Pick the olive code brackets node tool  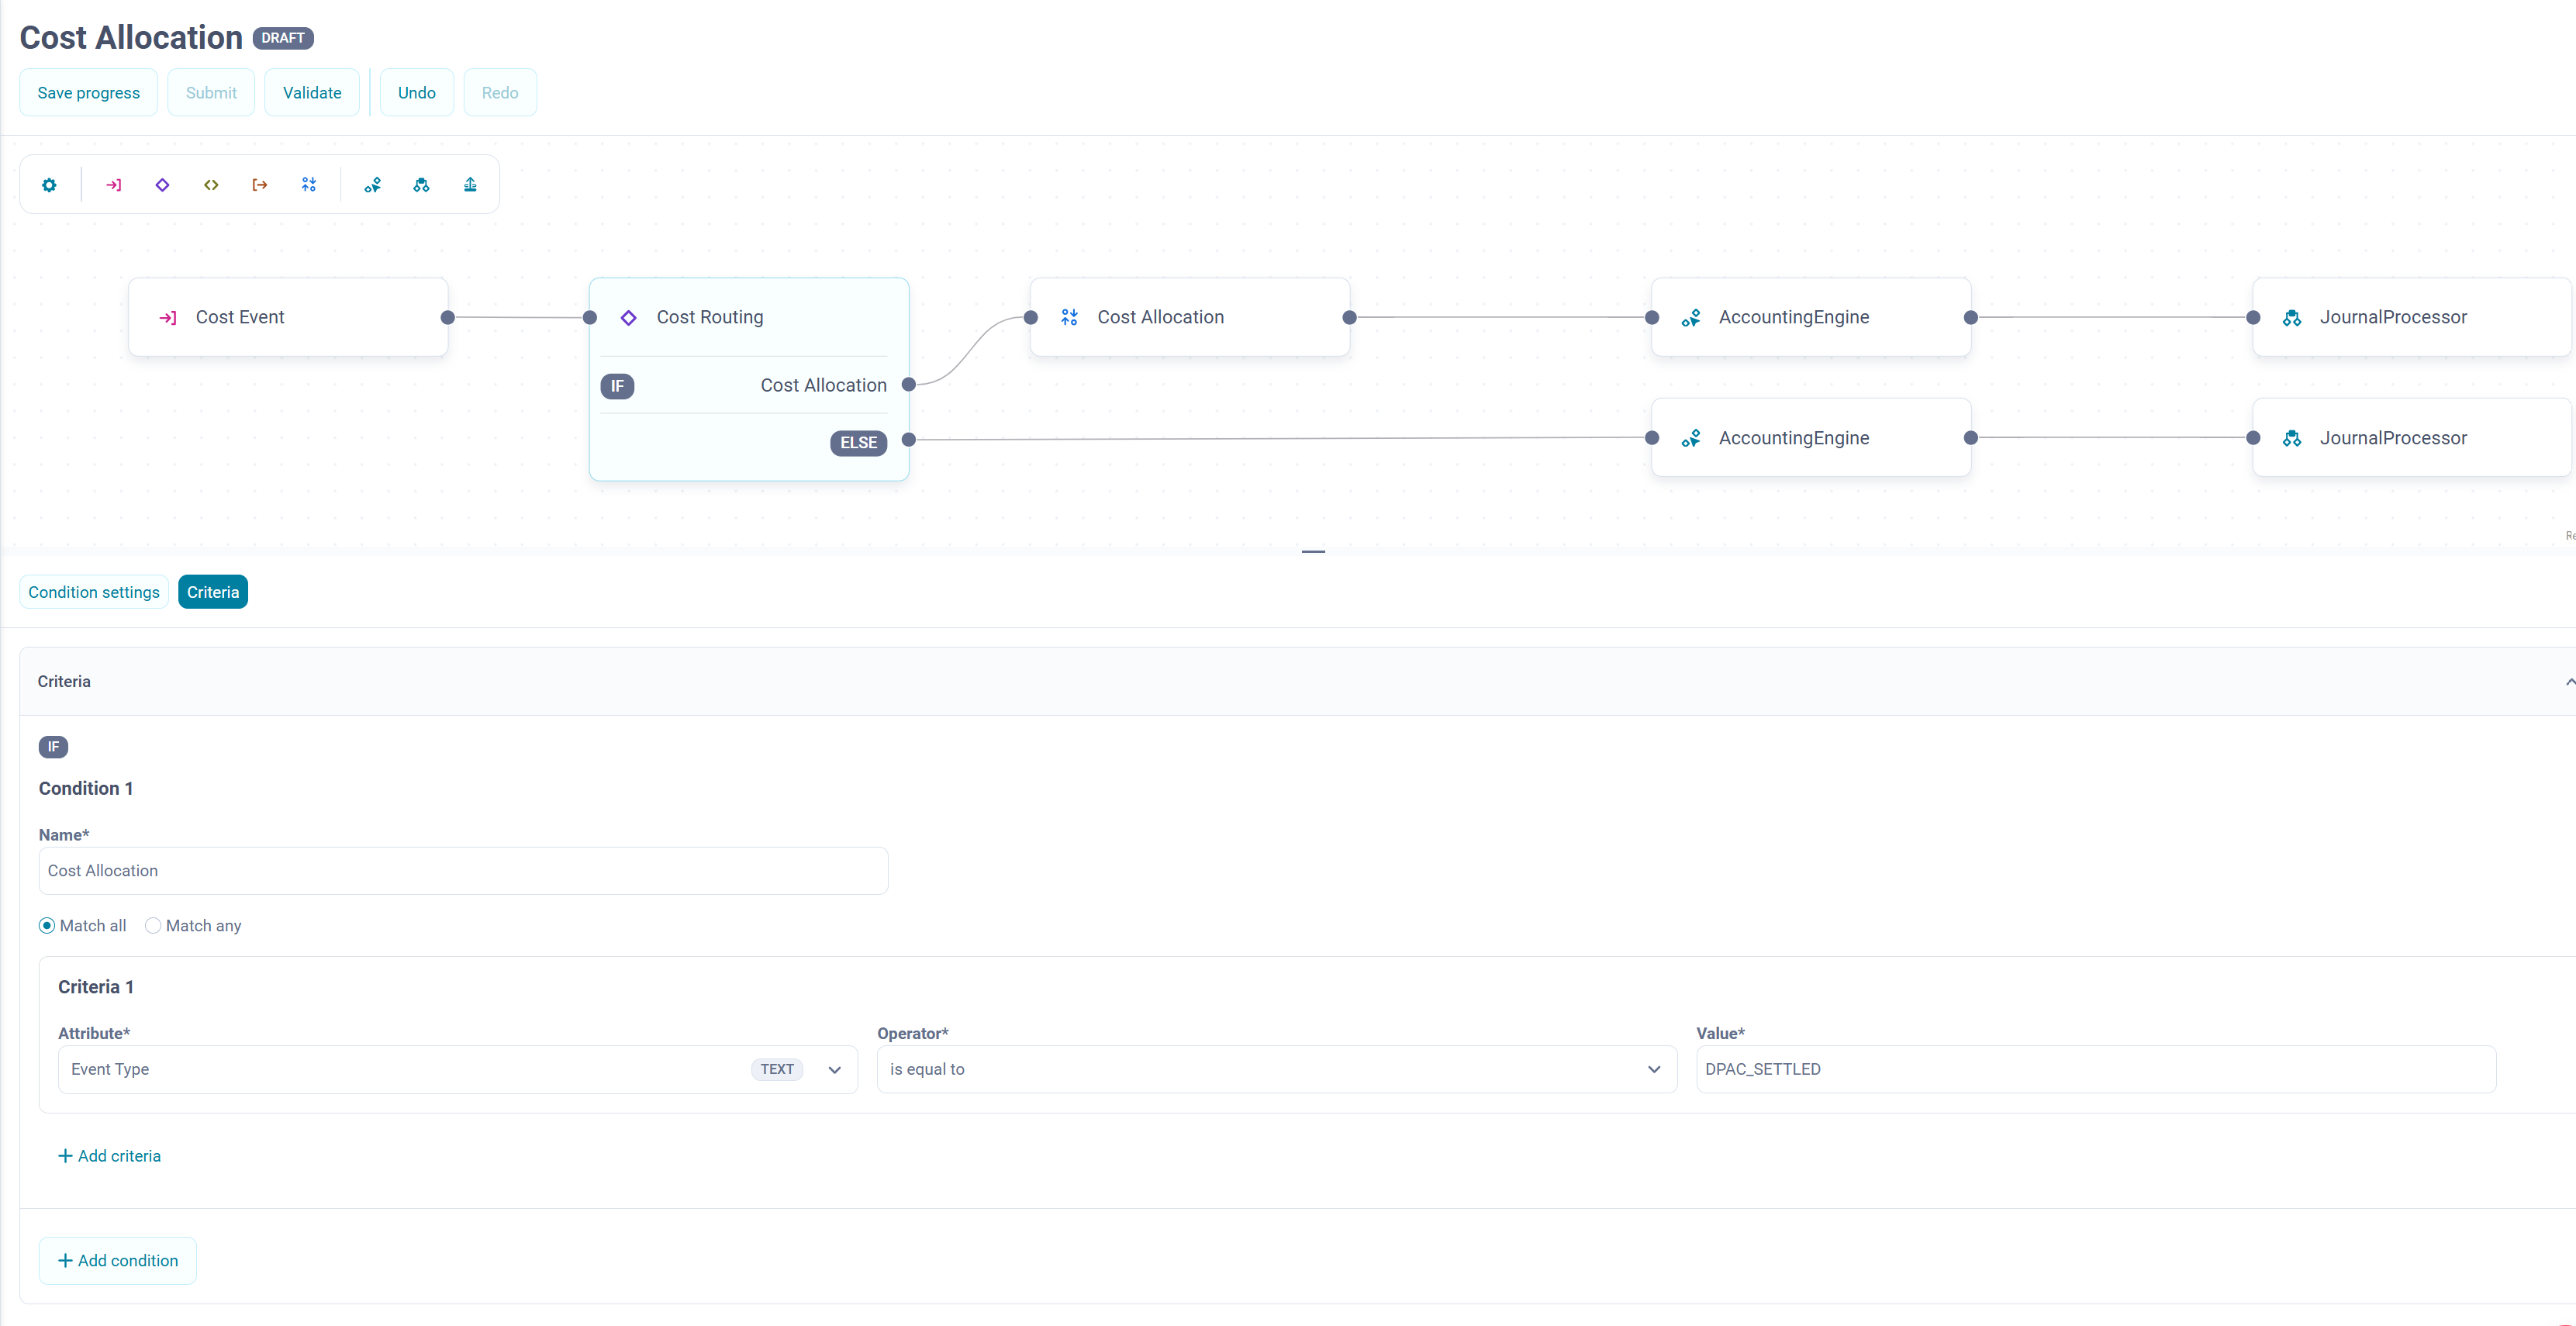211,185
